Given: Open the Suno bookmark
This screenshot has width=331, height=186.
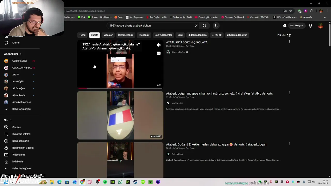Looking at the screenshot, I should (x=119, y=17).
